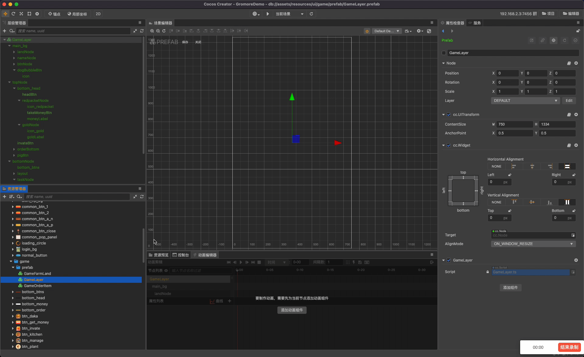Disable the cc.UITransform component checkbox
Image resolution: width=584 pixels, height=357 pixels.
click(449, 115)
